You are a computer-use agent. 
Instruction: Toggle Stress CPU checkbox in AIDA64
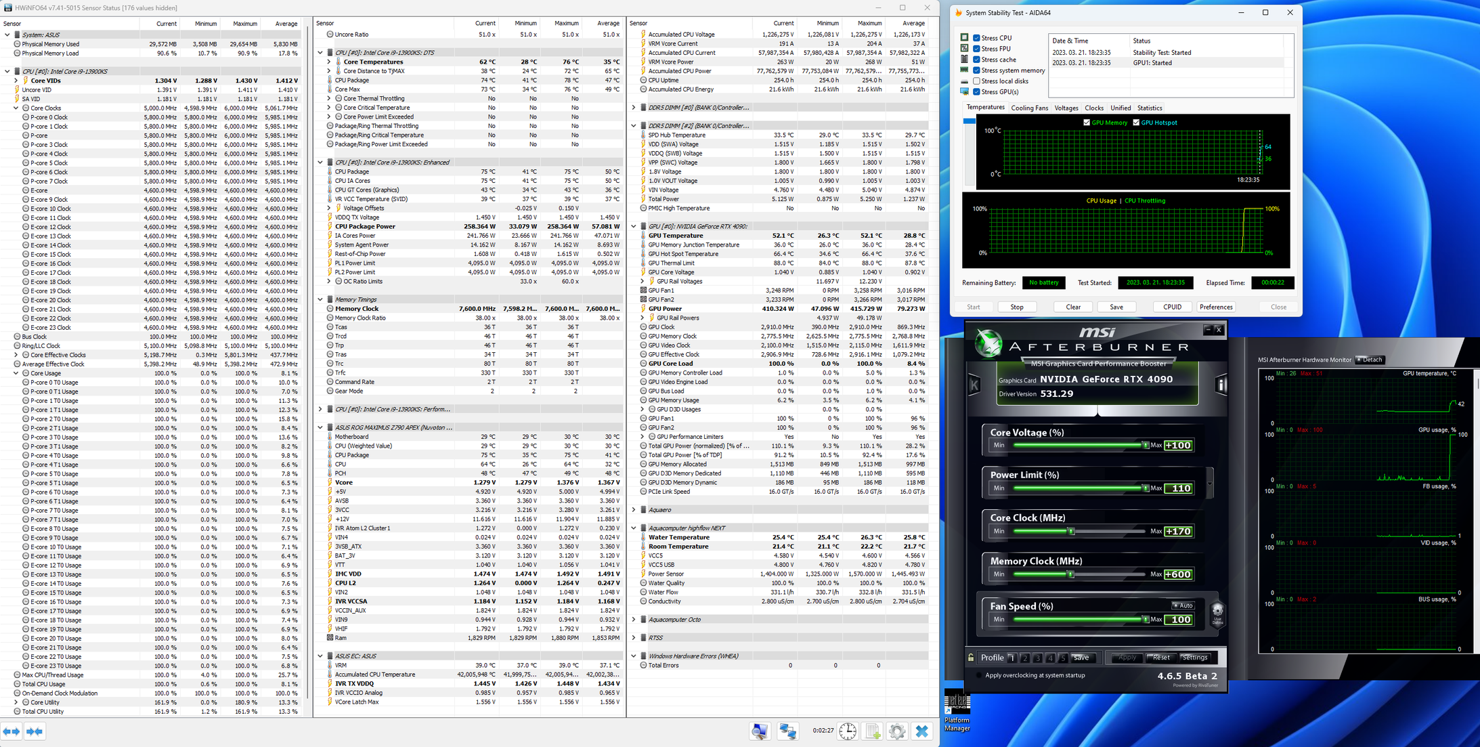point(976,38)
